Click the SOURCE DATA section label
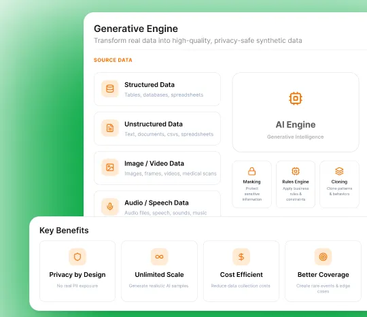Viewport: 367px width, 317px height. point(113,61)
